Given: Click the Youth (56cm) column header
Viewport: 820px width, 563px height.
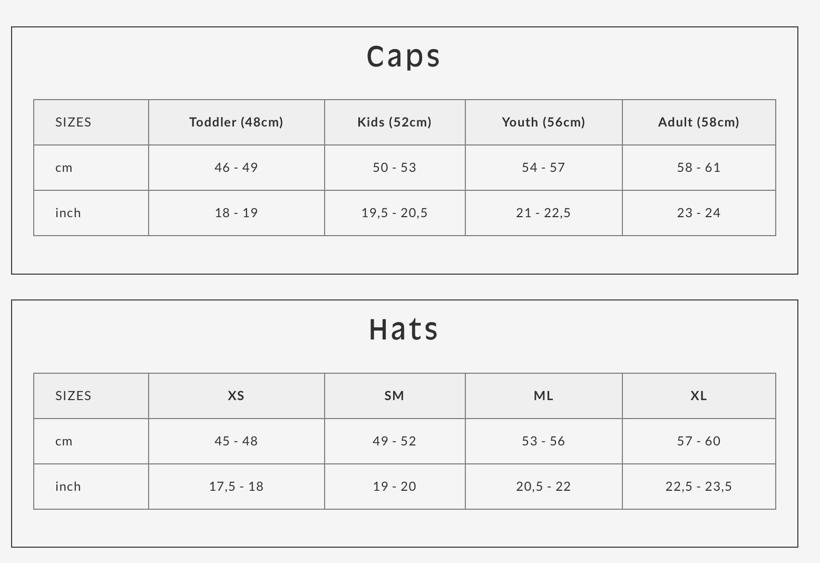Looking at the screenshot, I should point(543,122).
